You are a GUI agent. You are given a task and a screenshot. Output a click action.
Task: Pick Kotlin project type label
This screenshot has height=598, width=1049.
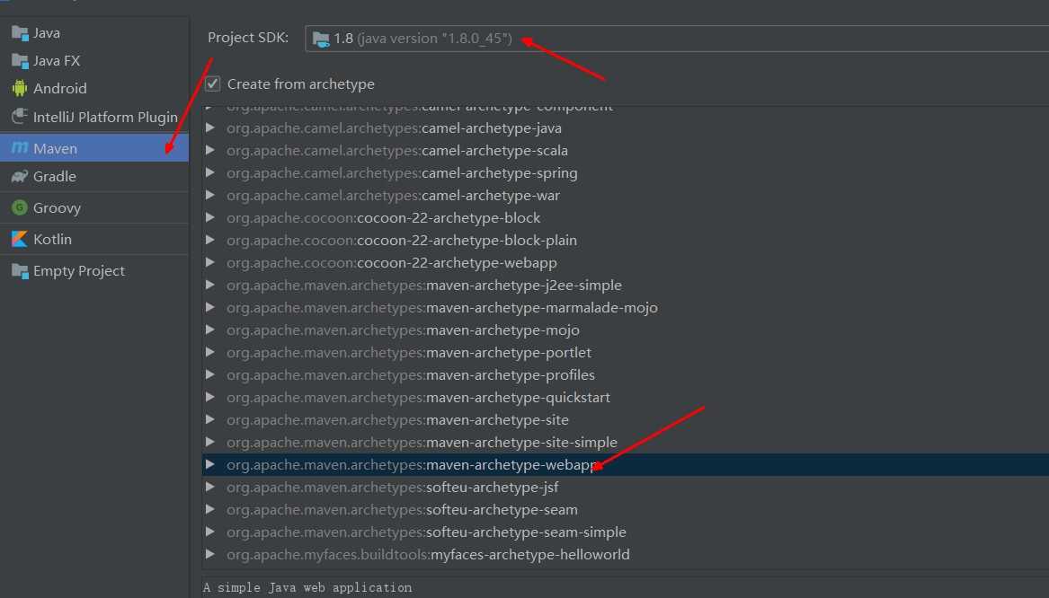pos(53,239)
